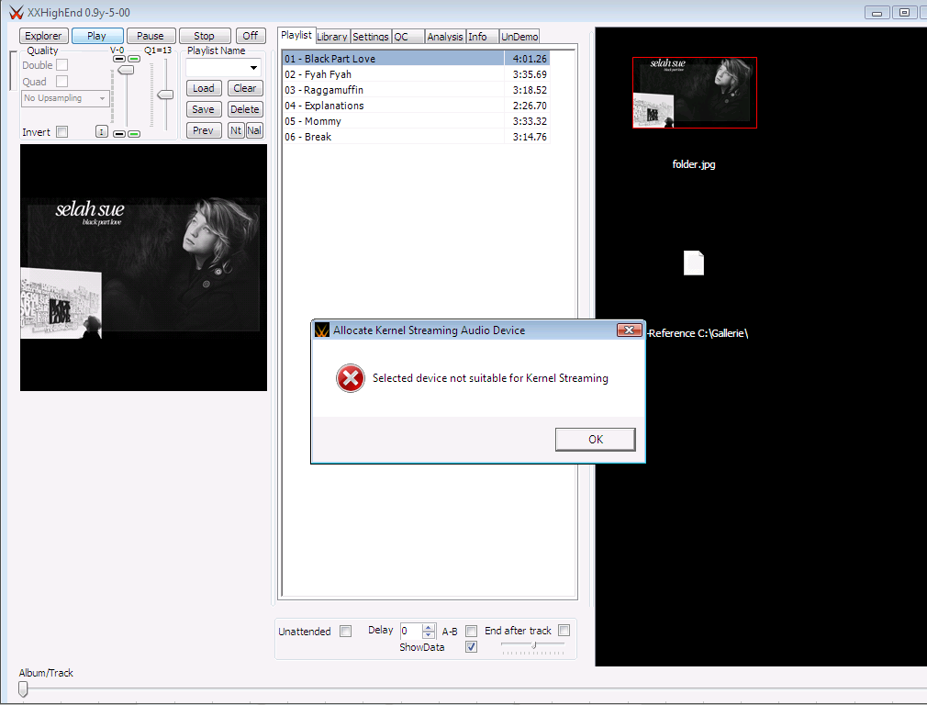927x705 pixels.
Task: Increase the Delay value with the up arrow
Action: point(430,627)
